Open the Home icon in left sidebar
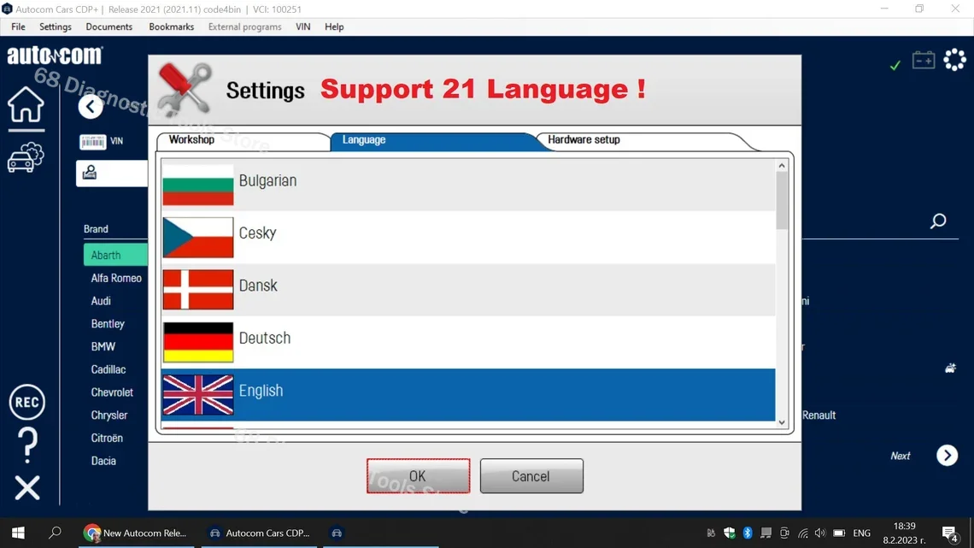 [x=26, y=104]
